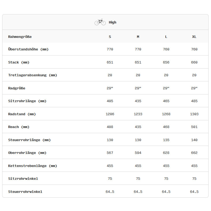The height and width of the screenshot is (211, 211).
Task: Select the L size column header
Action: pos(166,37)
